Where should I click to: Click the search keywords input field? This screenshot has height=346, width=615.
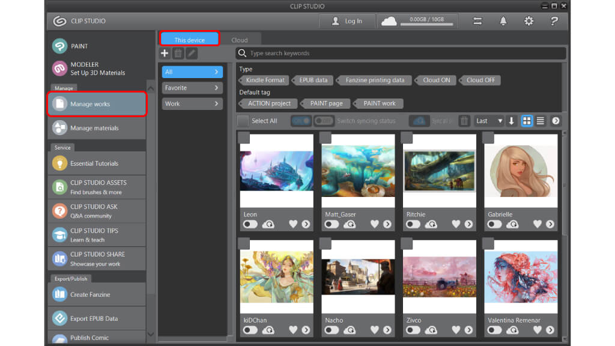point(405,53)
